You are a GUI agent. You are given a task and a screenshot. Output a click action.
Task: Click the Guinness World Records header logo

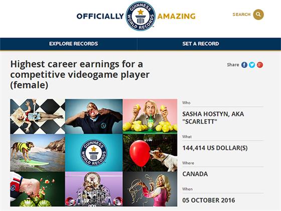coord(140,16)
